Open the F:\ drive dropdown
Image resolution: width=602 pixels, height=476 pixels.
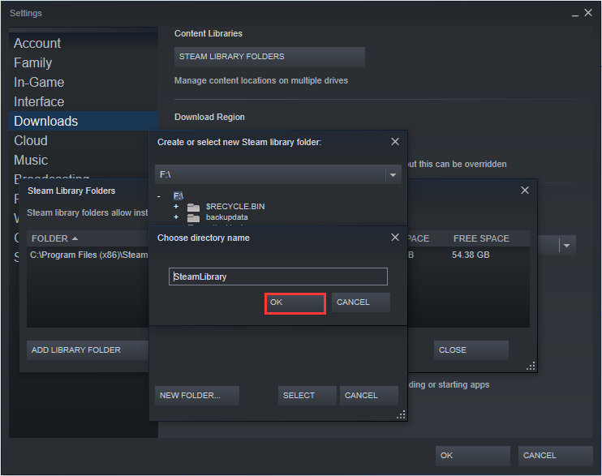(393, 175)
